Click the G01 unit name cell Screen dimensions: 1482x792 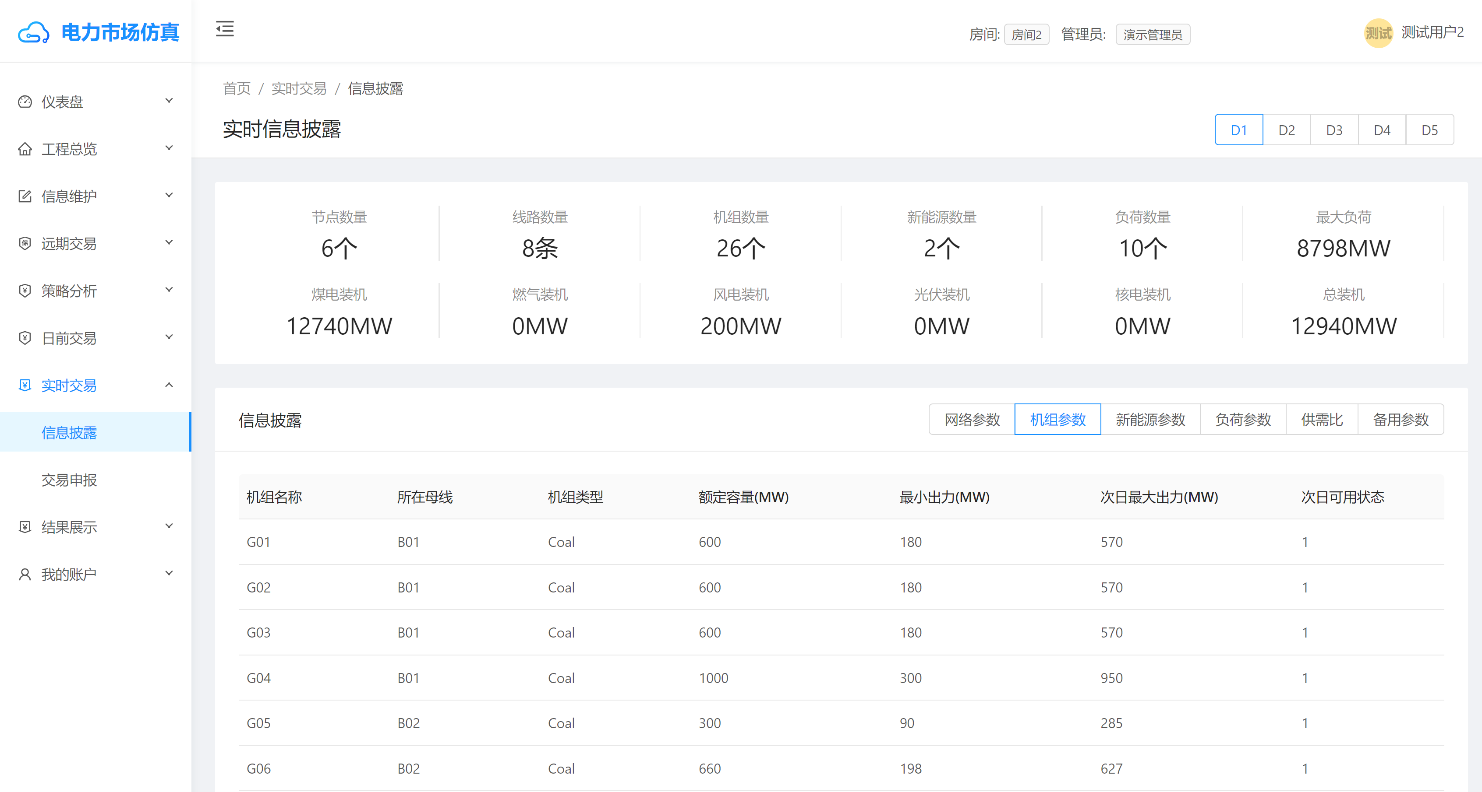pyautogui.click(x=258, y=542)
